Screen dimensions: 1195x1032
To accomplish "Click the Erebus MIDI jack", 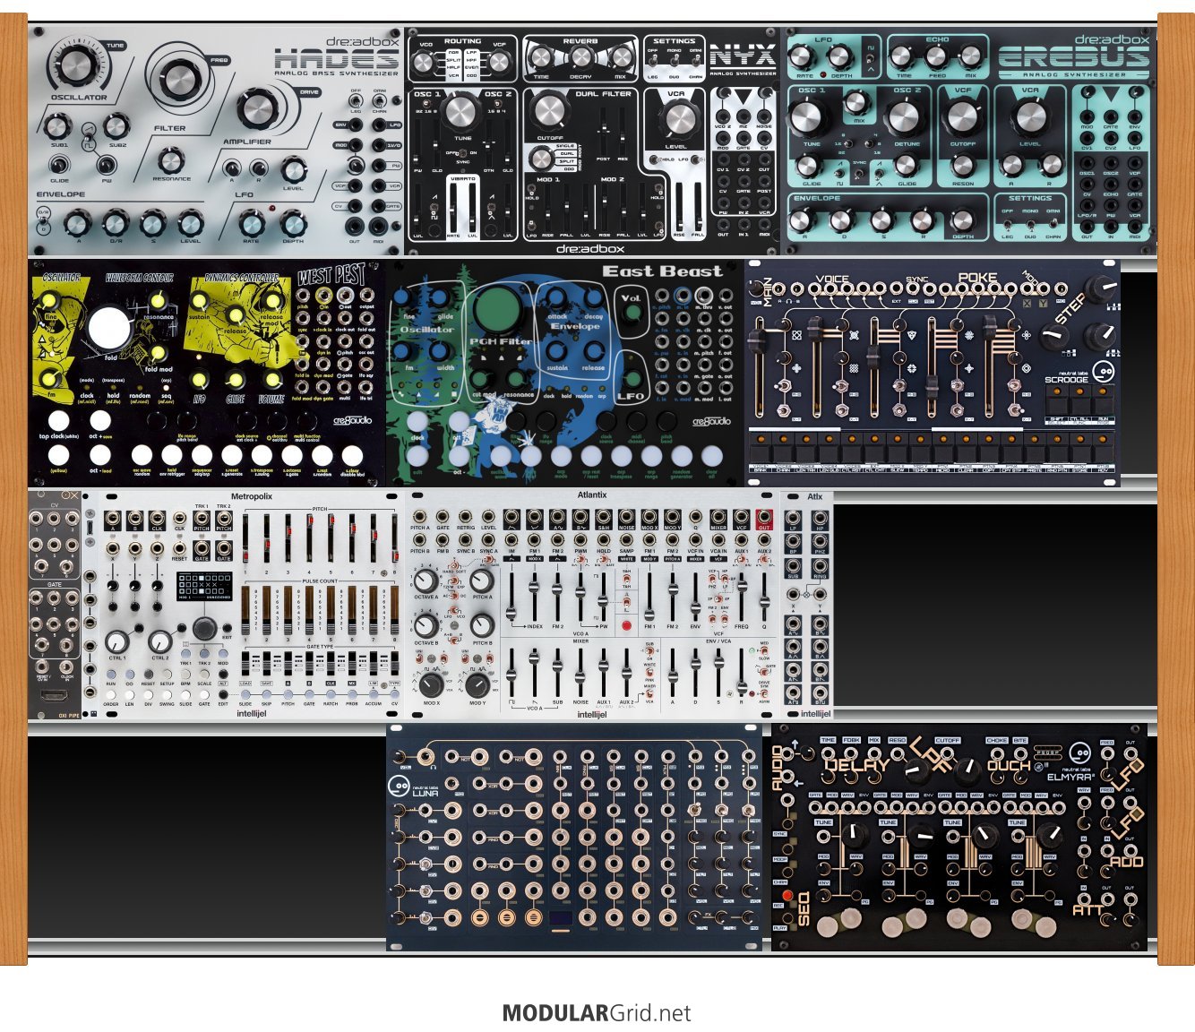I will (1134, 225).
